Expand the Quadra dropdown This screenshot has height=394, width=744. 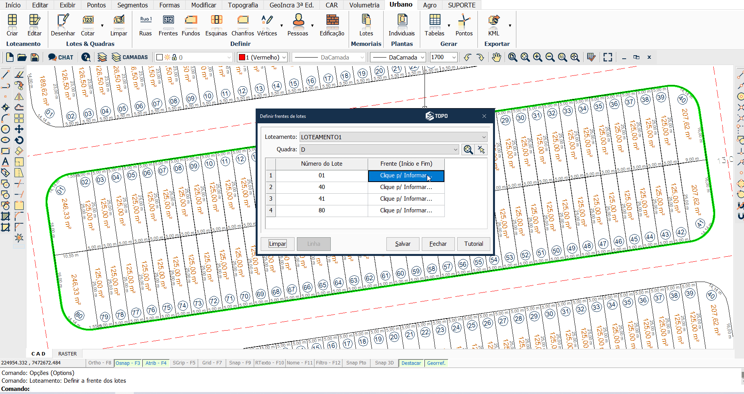tap(455, 150)
